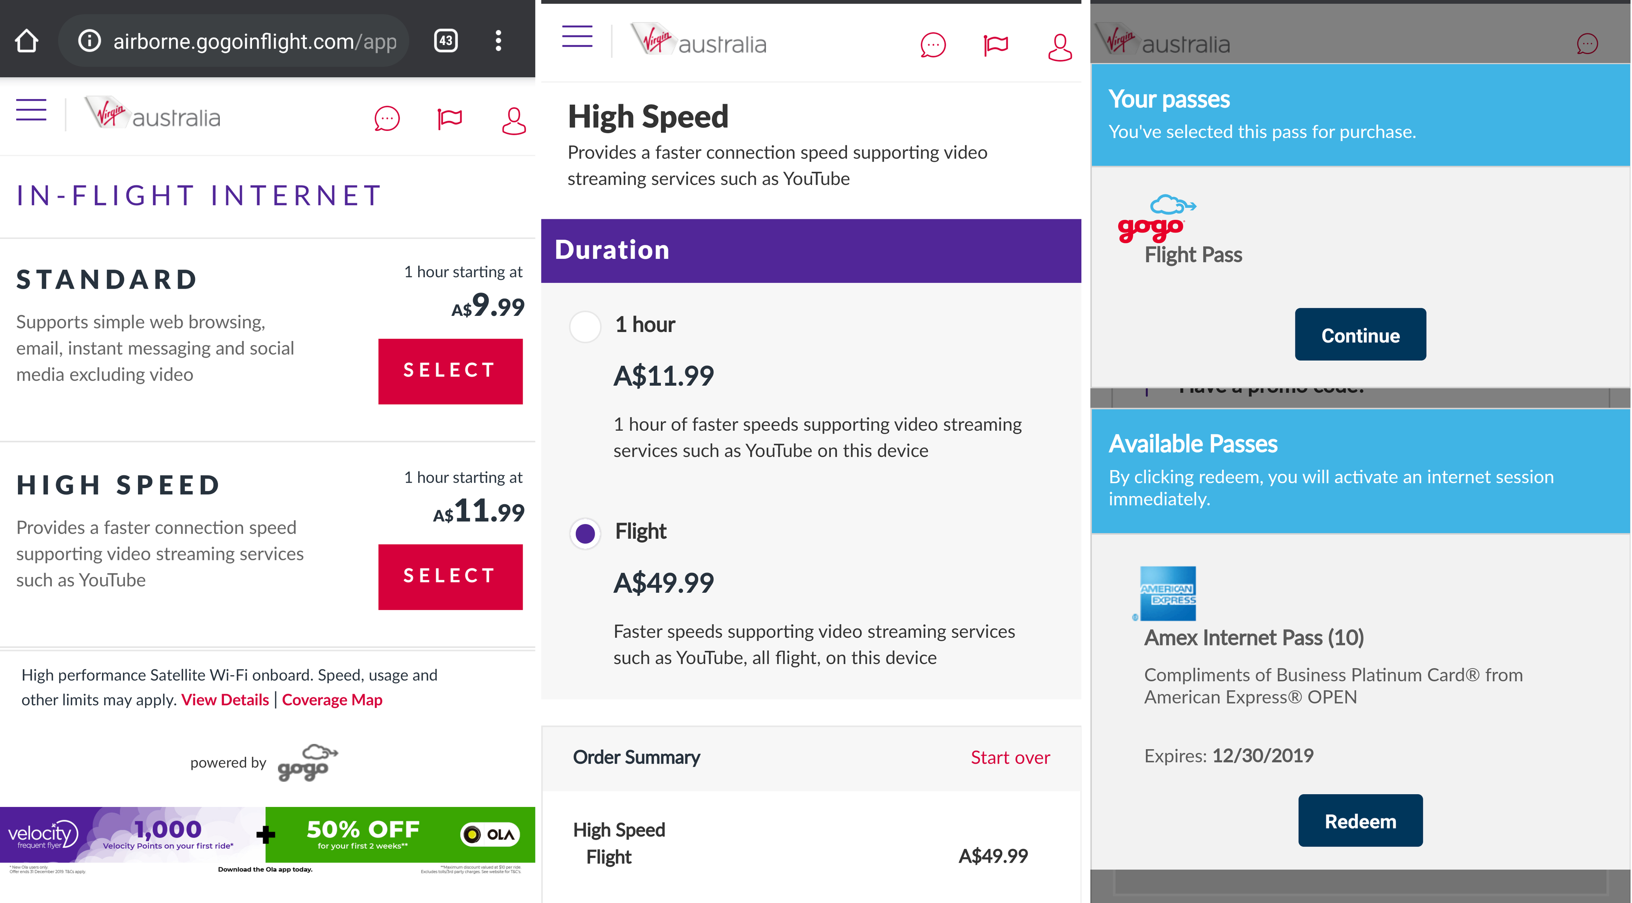Click the flag icon on In-Flight Internet page
This screenshot has height=903, width=1632.
(x=450, y=119)
